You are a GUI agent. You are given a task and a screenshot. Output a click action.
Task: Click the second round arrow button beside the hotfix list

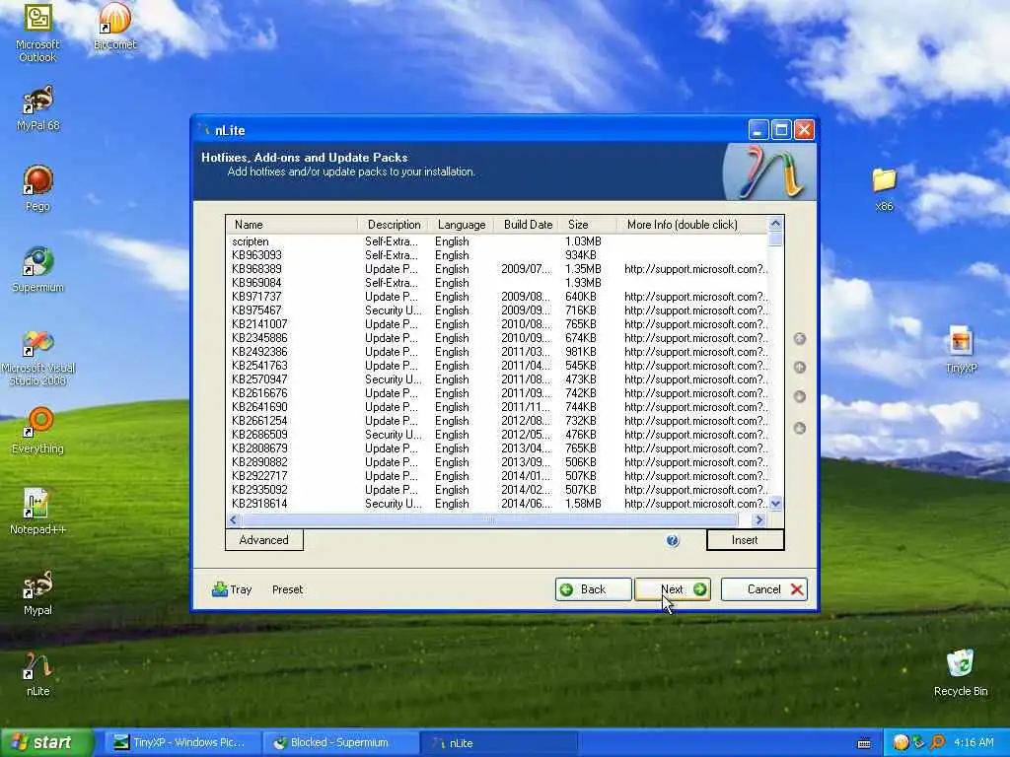pos(799,367)
